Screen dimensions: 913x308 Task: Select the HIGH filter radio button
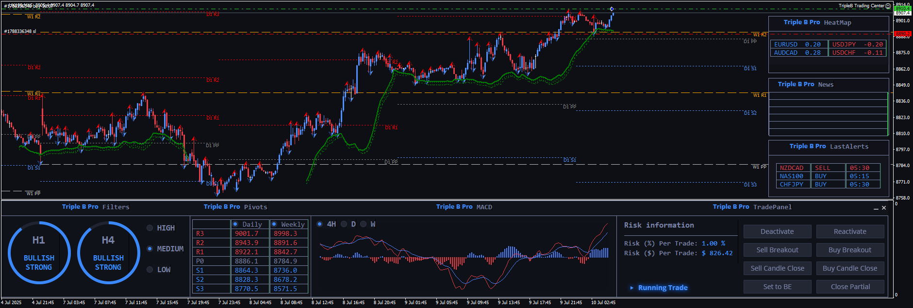tap(150, 228)
